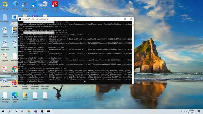Viewport: 203px width, 114px height.
Task: Open Task View from the taskbar
Action: [22, 111]
